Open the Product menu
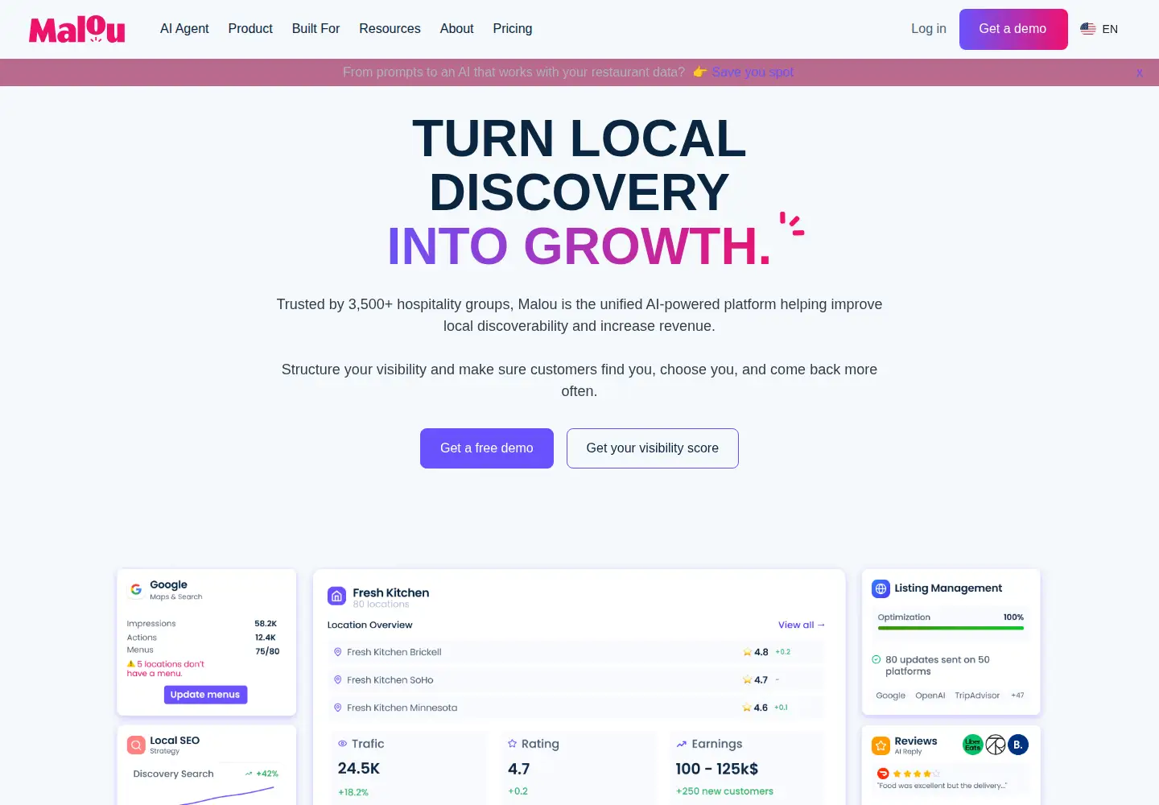Image resolution: width=1159 pixels, height=805 pixels. click(250, 29)
